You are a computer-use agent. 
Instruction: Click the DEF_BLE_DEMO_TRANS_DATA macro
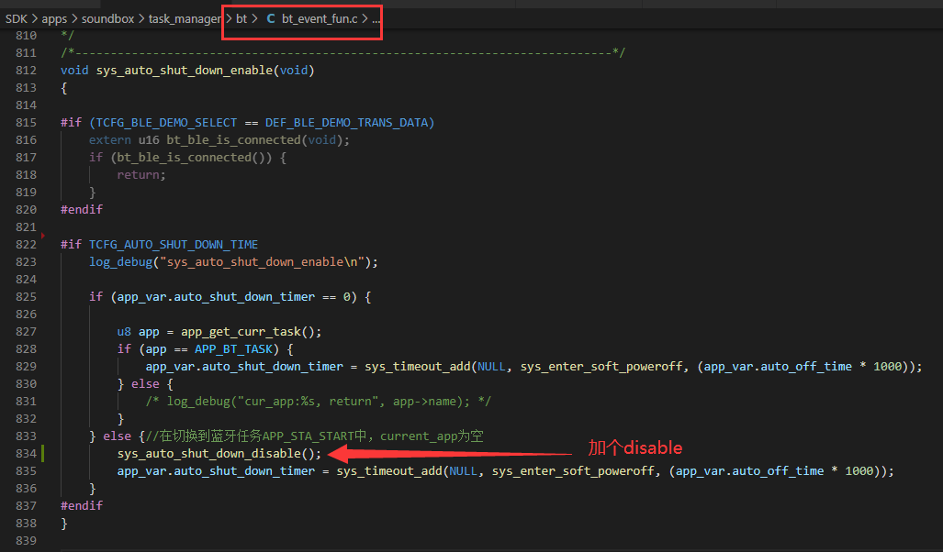[x=346, y=123]
